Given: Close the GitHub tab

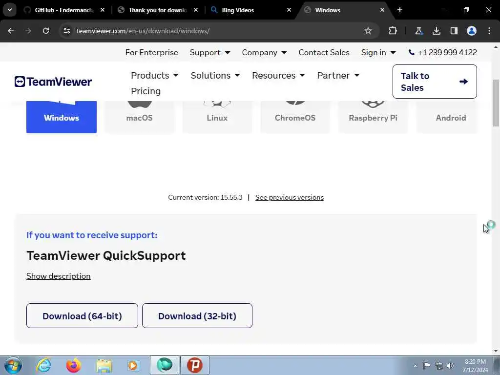Looking at the screenshot, I should [103, 10].
